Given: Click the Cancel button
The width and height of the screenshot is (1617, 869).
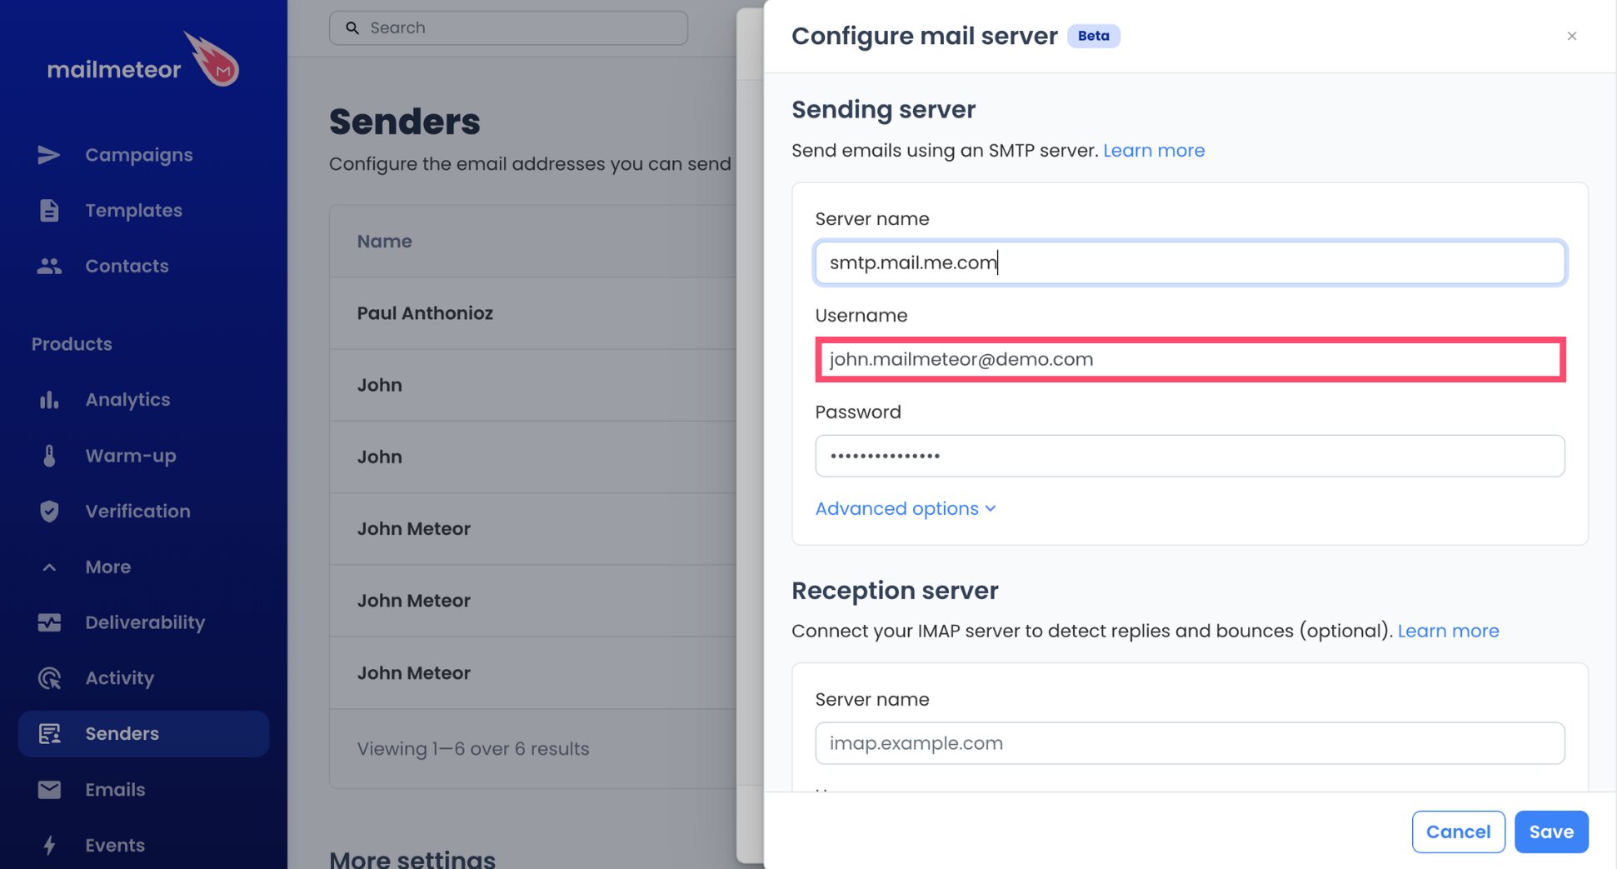Looking at the screenshot, I should (x=1458, y=832).
